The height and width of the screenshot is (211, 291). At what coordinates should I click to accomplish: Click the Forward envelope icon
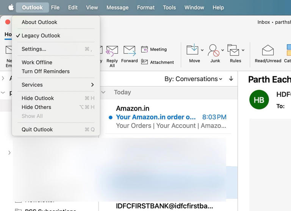pyautogui.click(x=130, y=51)
